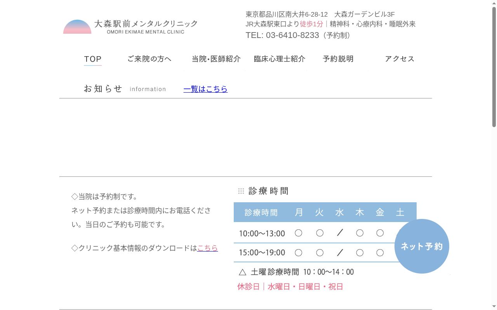Click the 徒歩1分 highlighted text

311,24
